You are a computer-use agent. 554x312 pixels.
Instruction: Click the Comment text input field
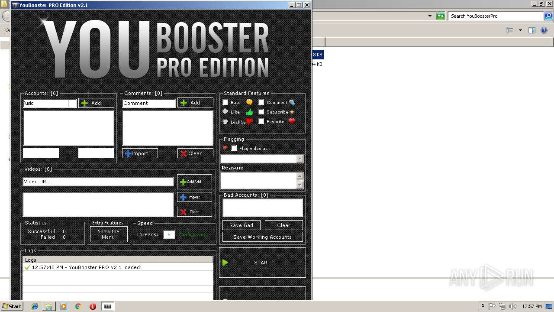click(149, 103)
